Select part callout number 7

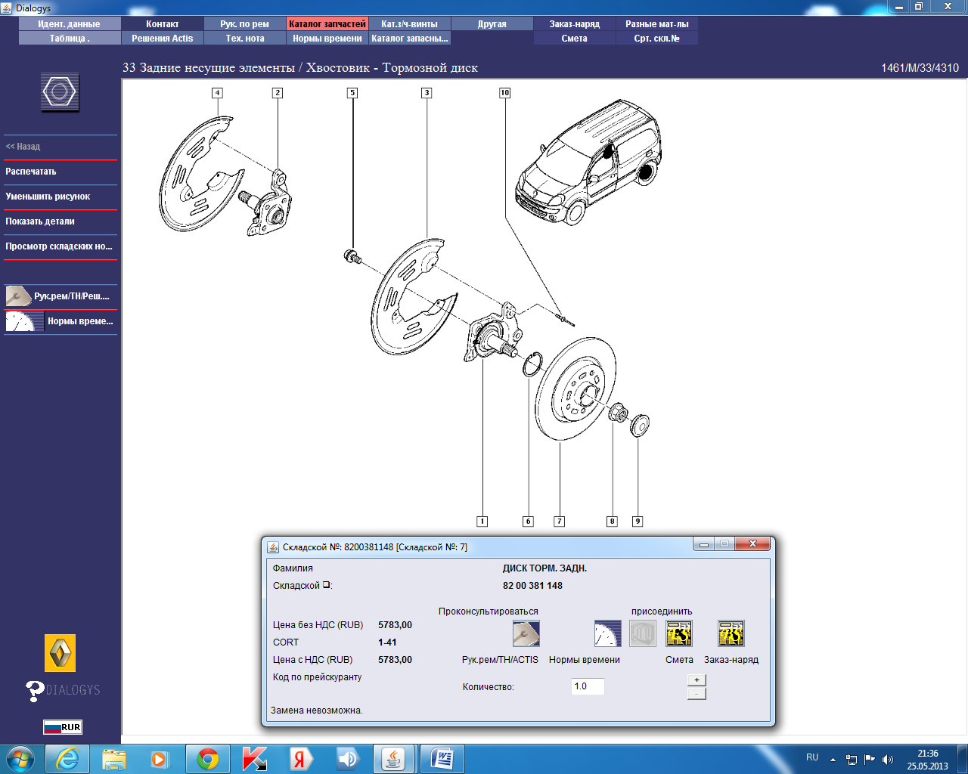pos(560,522)
